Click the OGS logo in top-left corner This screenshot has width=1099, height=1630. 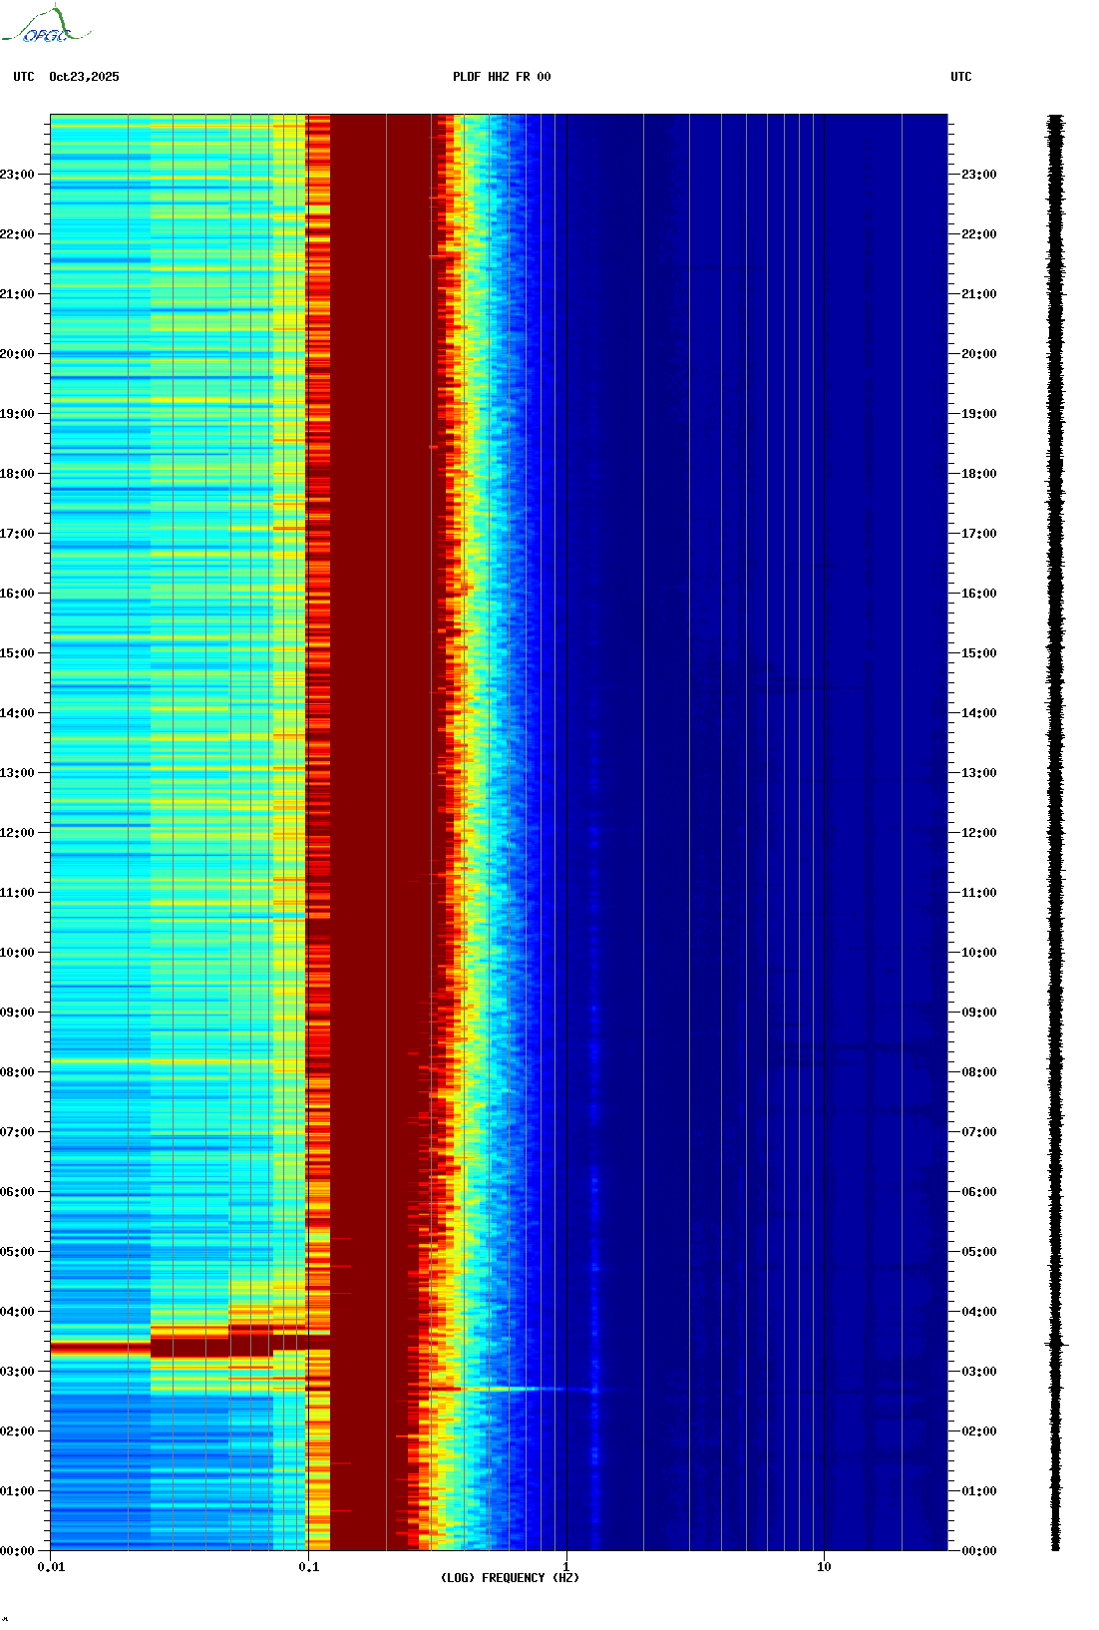[45, 26]
